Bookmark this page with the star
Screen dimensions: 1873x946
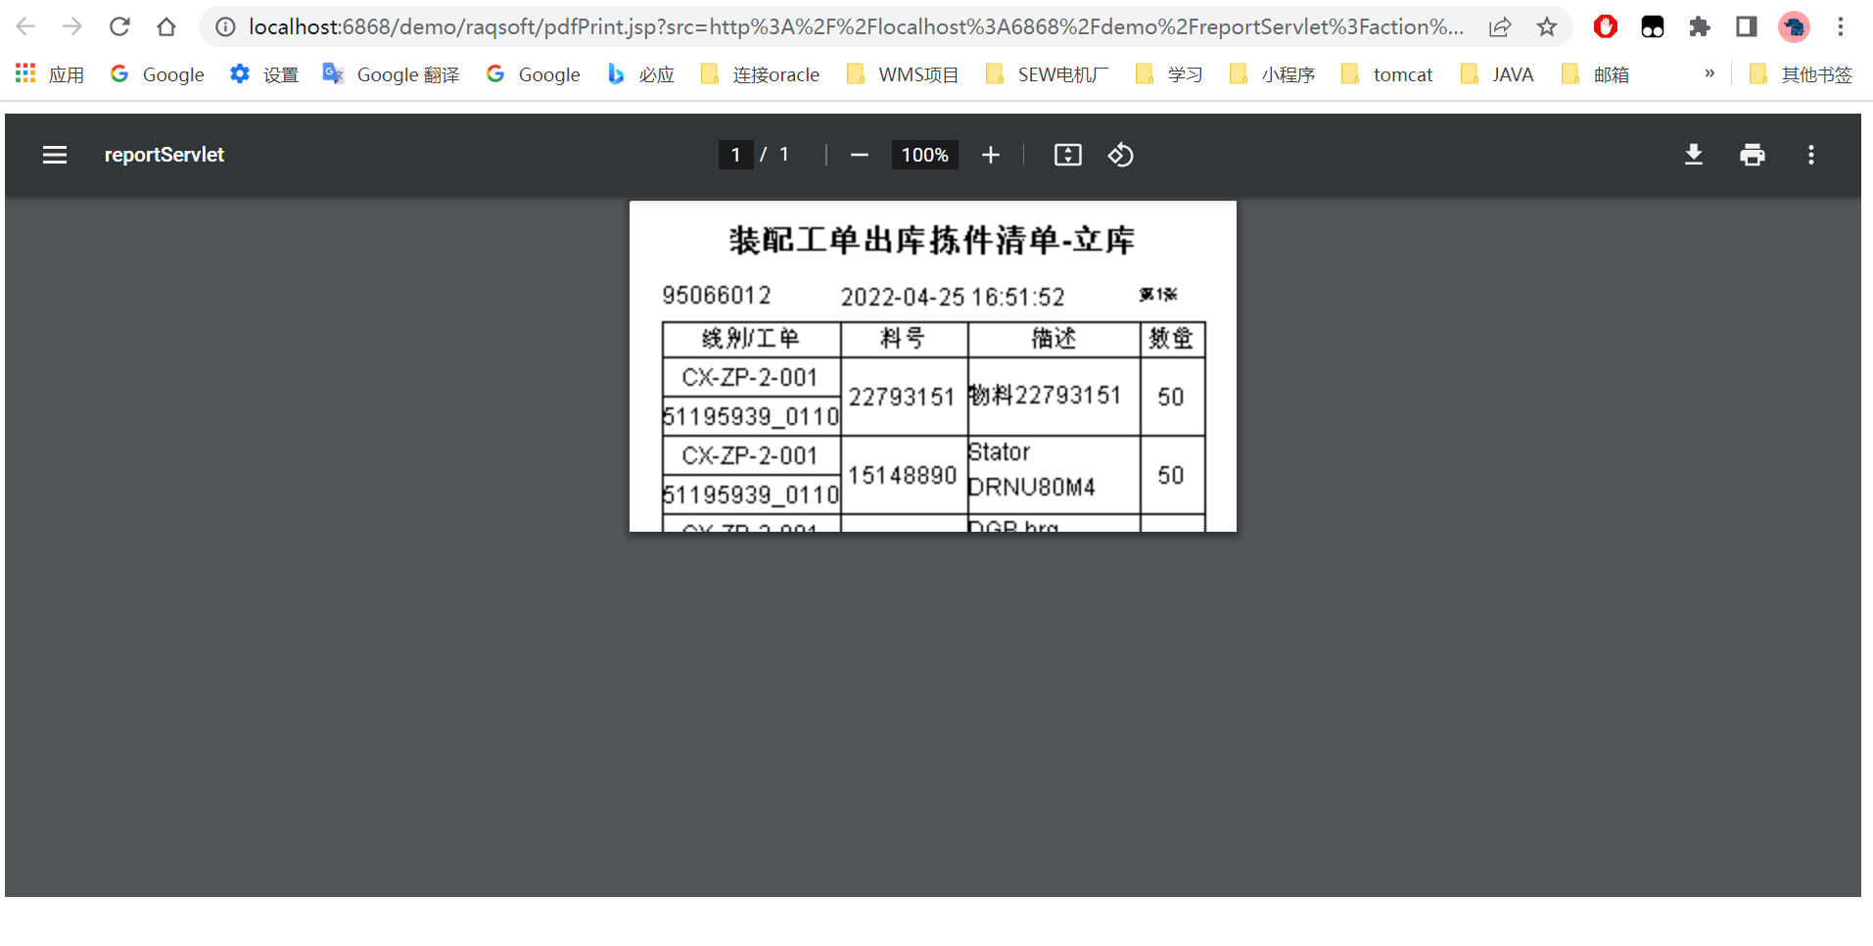[x=1546, y=26]
